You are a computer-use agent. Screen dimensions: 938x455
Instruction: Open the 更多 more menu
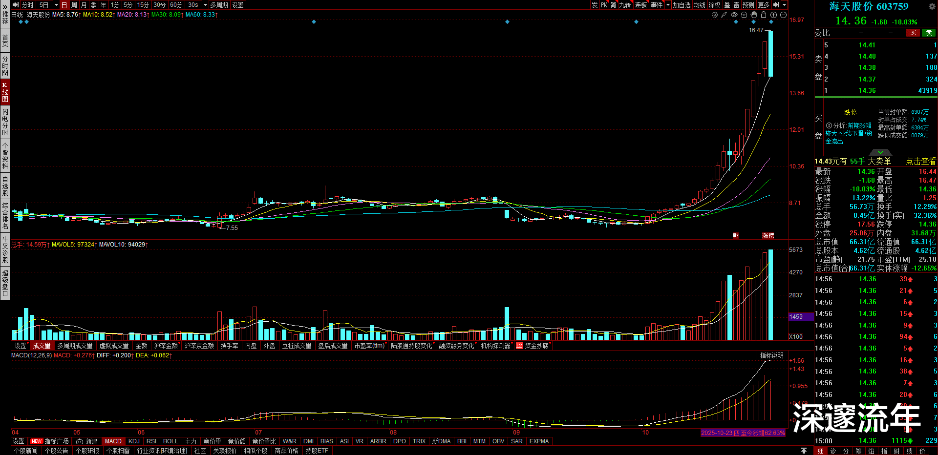tap(764, 5)
